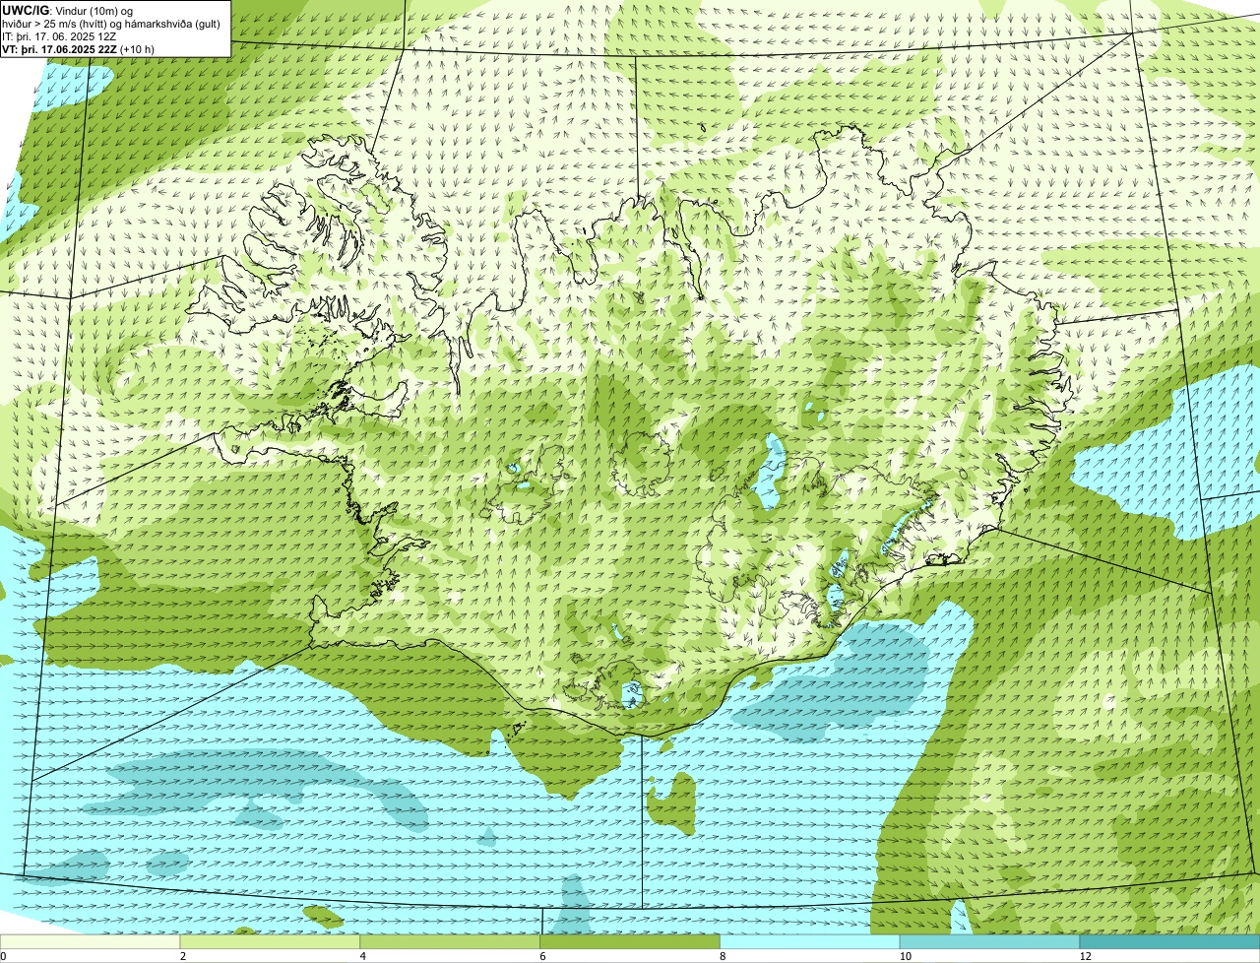Click the legend label '6'
This screenshot has height=963, width=1260.
542,956
